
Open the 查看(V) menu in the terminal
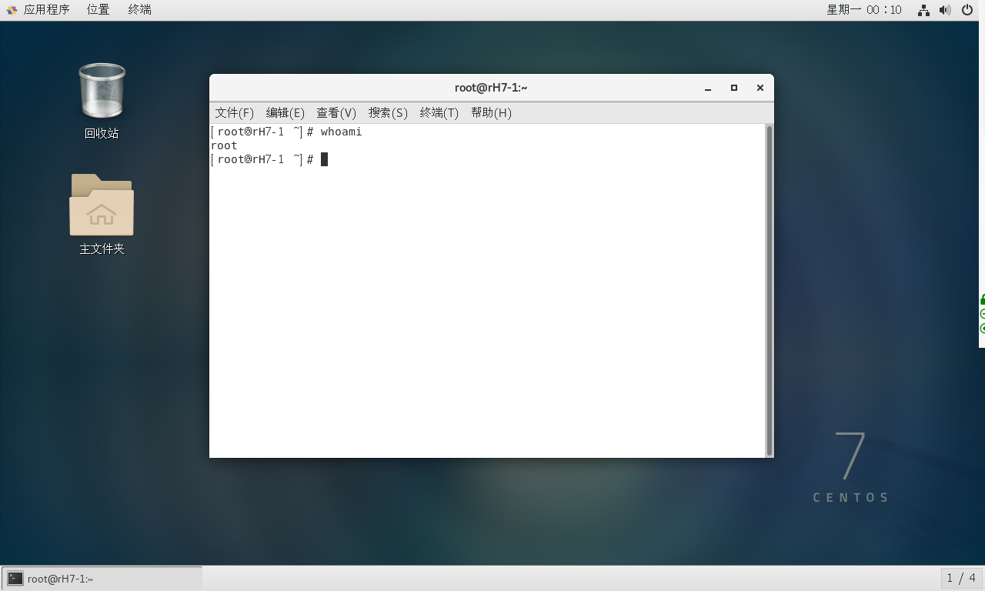[336, 112]
